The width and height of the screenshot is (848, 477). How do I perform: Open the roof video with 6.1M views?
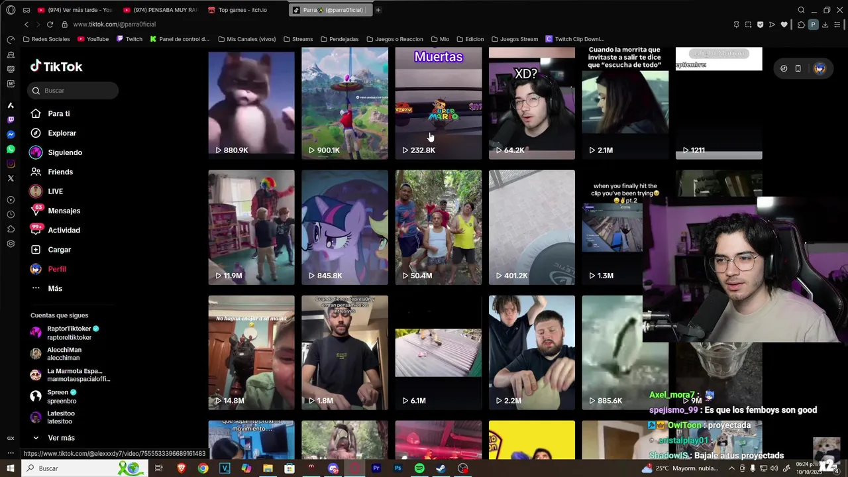pos(438,352)
